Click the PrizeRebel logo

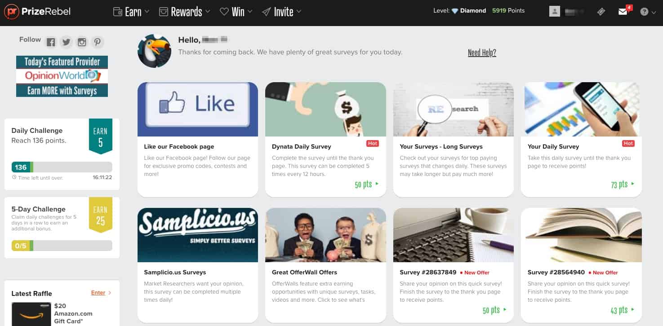(38, 12)
